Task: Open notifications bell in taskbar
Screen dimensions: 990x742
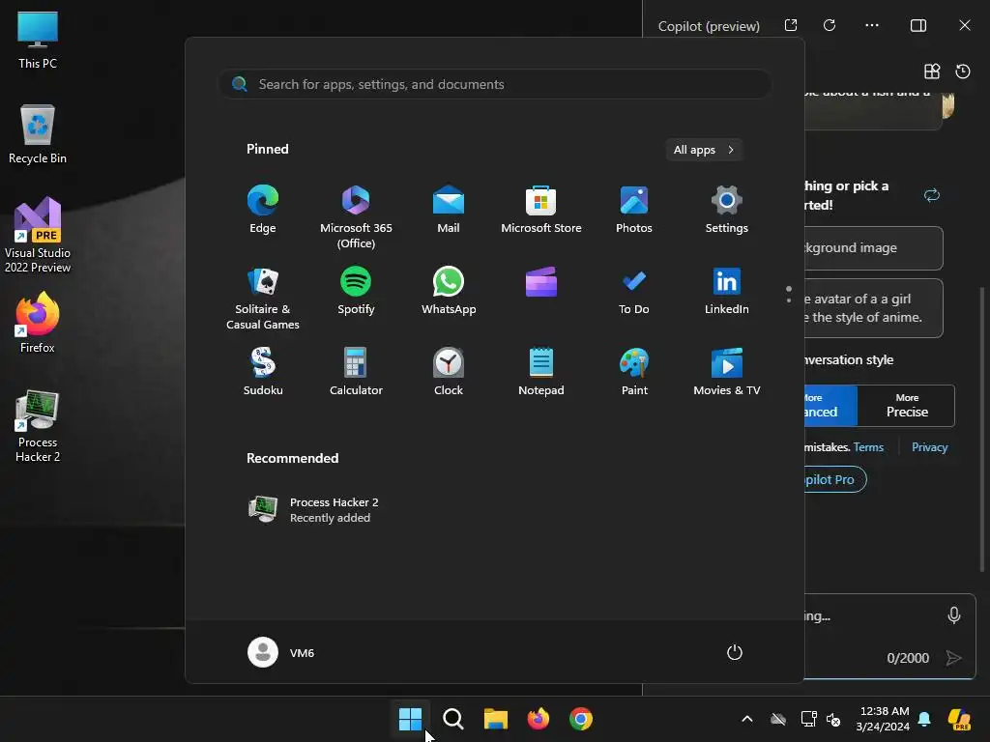Action: (x=924, y=719)
